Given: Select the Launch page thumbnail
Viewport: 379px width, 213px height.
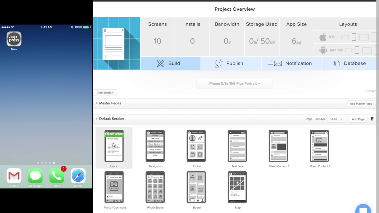Looking at the screenshot, I should coord(114,146).
